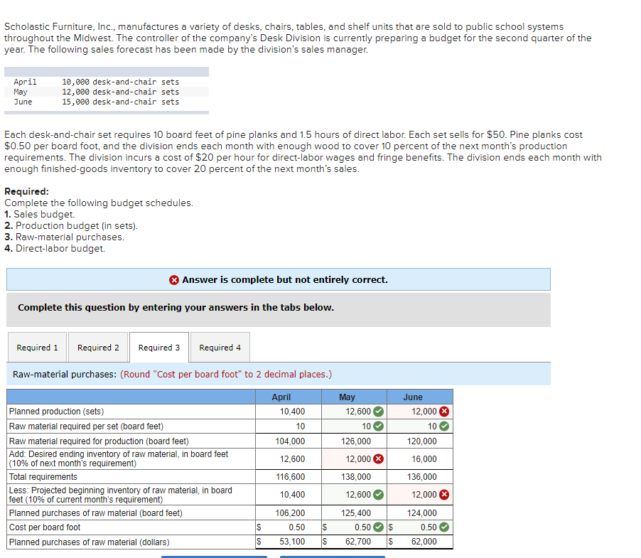Screen dimensions: 641x558
Task: Edit May planned production field 12,600
Action: [354, 412]
